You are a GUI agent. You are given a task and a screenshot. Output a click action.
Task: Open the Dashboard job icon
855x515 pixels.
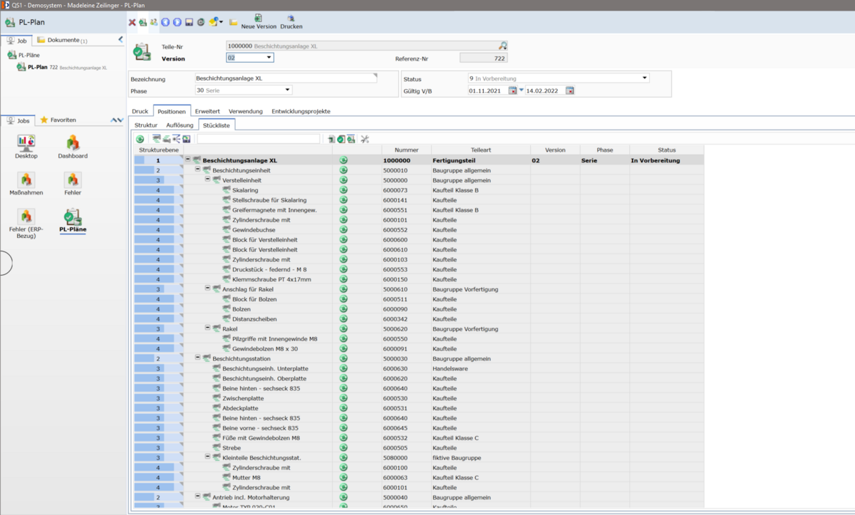(x=73, y=146)
